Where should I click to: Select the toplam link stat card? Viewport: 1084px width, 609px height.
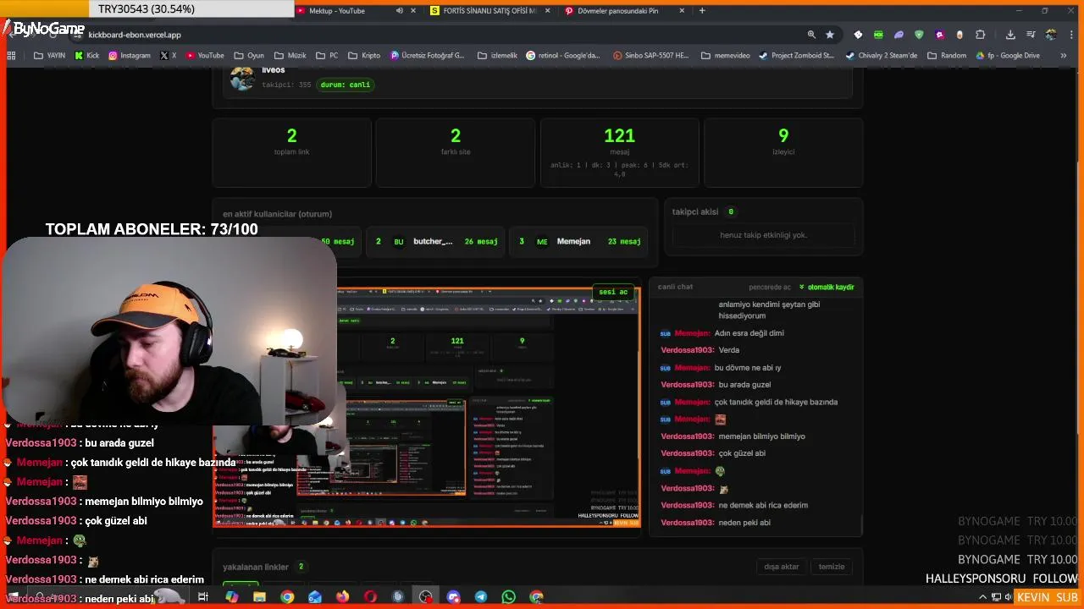tap(291, 152)
